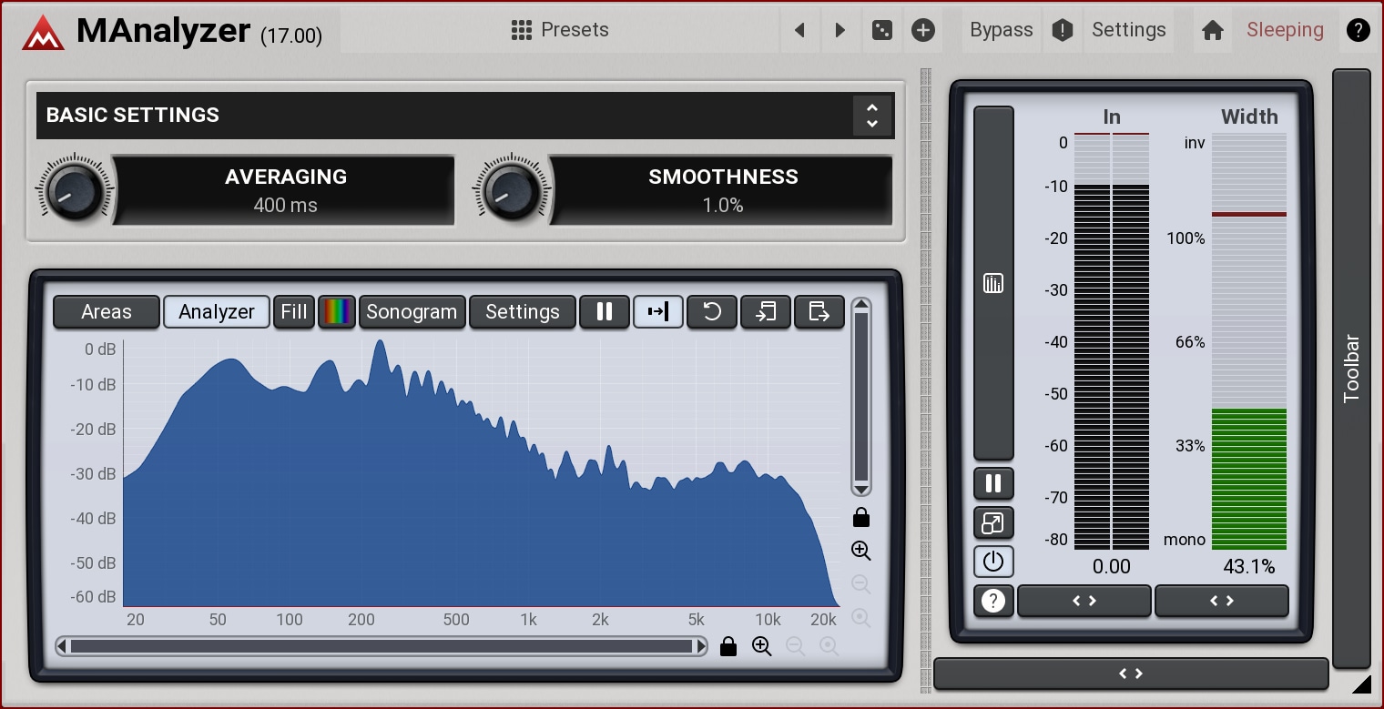1384x709 pixels.
Task: Toggle the Bypass button
Action: tap(1001, 30)
